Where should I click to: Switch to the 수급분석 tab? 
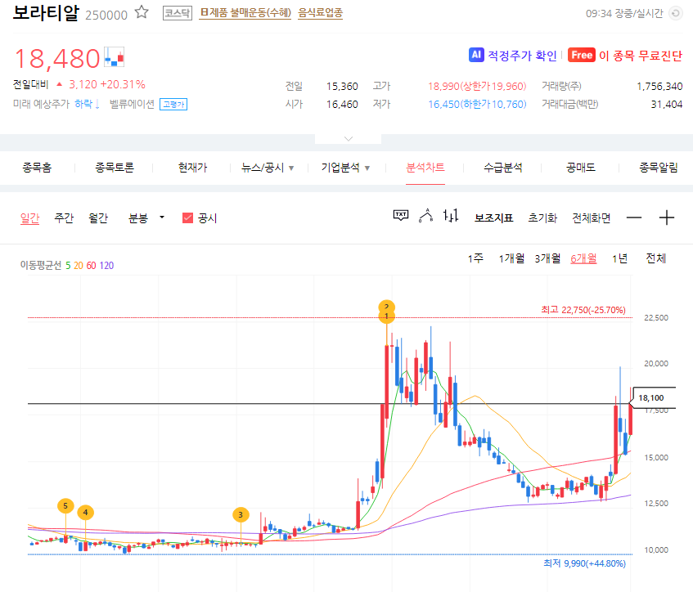(x=505, y=167)
